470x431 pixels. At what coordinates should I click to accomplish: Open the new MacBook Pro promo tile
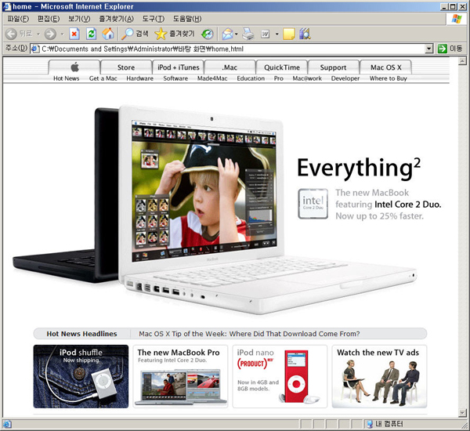coord(180,376)
